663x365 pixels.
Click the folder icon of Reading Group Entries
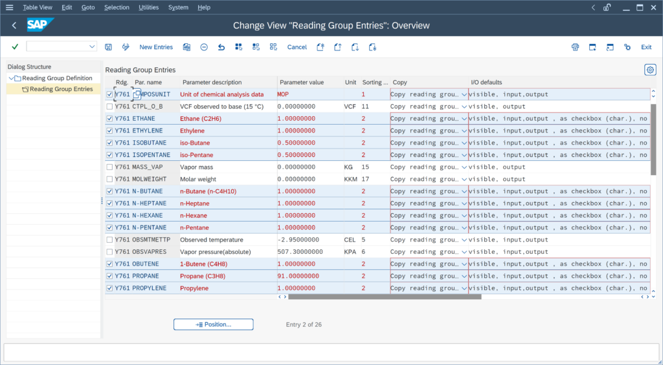25,89
